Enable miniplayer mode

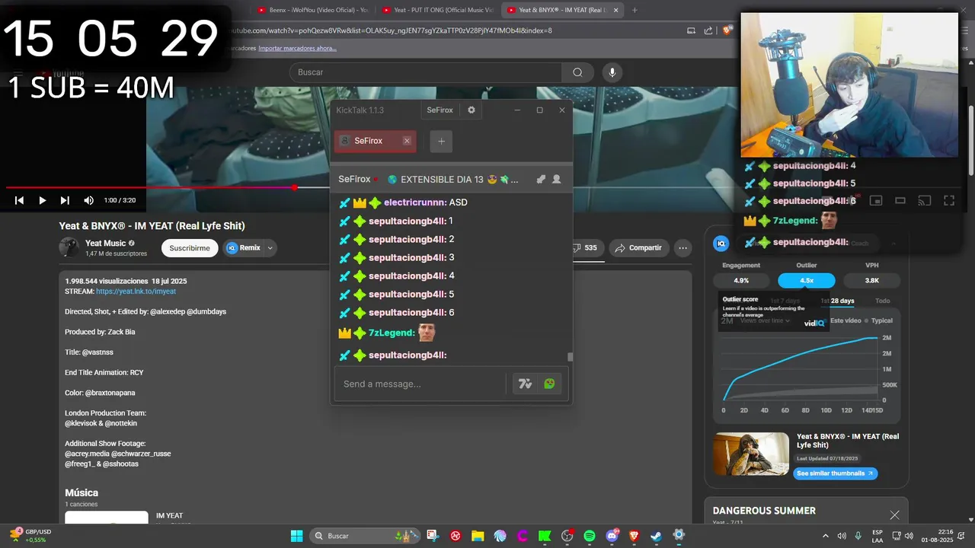876,200
